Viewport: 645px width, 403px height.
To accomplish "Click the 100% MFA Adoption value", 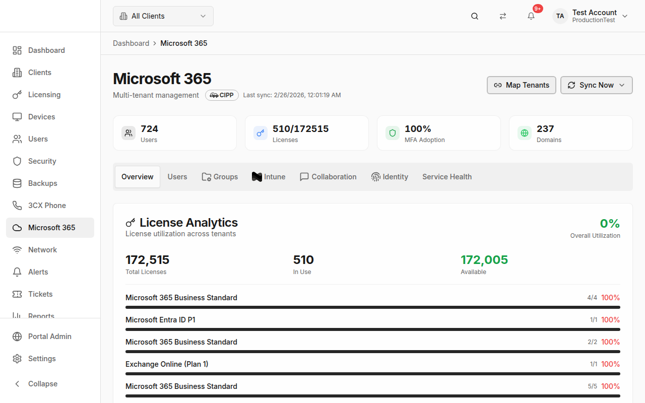I will pos(418,129).
